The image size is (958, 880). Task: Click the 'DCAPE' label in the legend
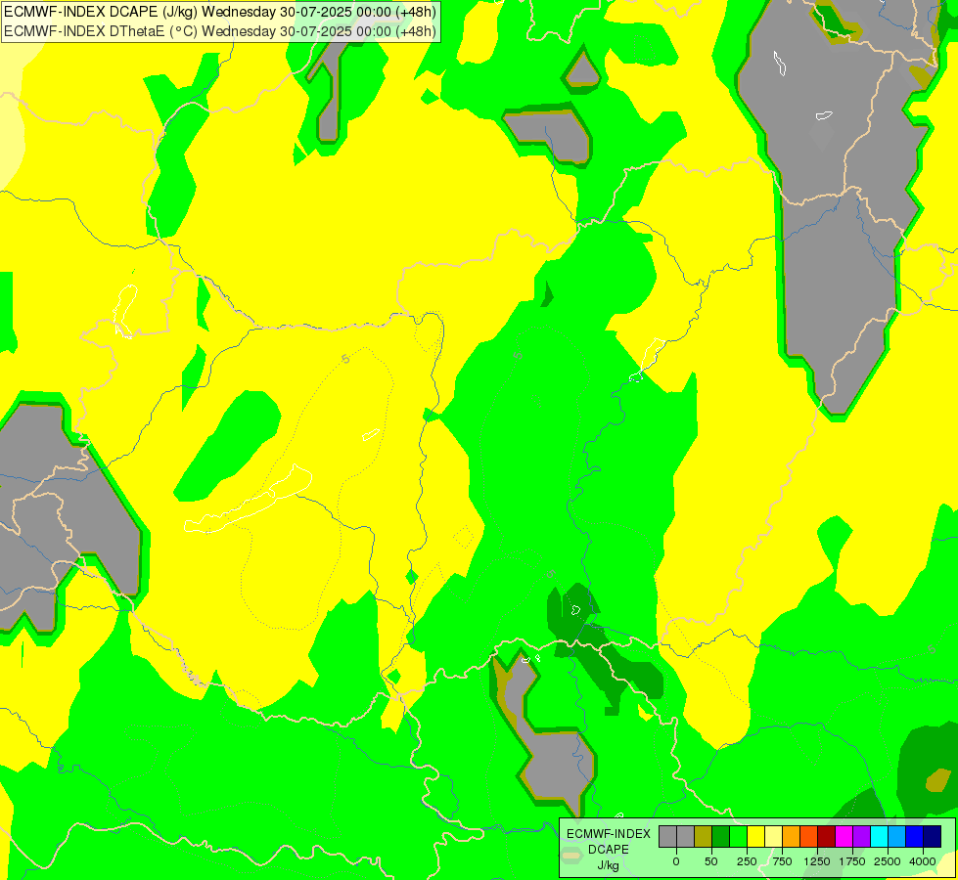[609, 850]
